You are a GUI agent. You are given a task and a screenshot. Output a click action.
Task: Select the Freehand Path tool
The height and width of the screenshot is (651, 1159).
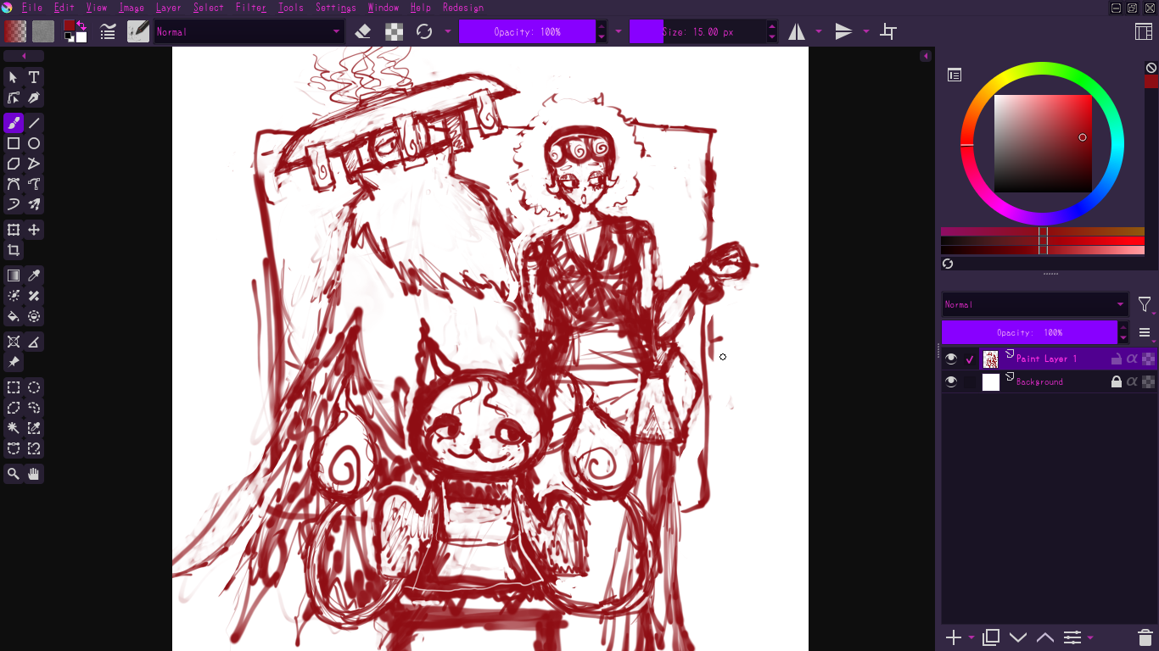(34, 184)
